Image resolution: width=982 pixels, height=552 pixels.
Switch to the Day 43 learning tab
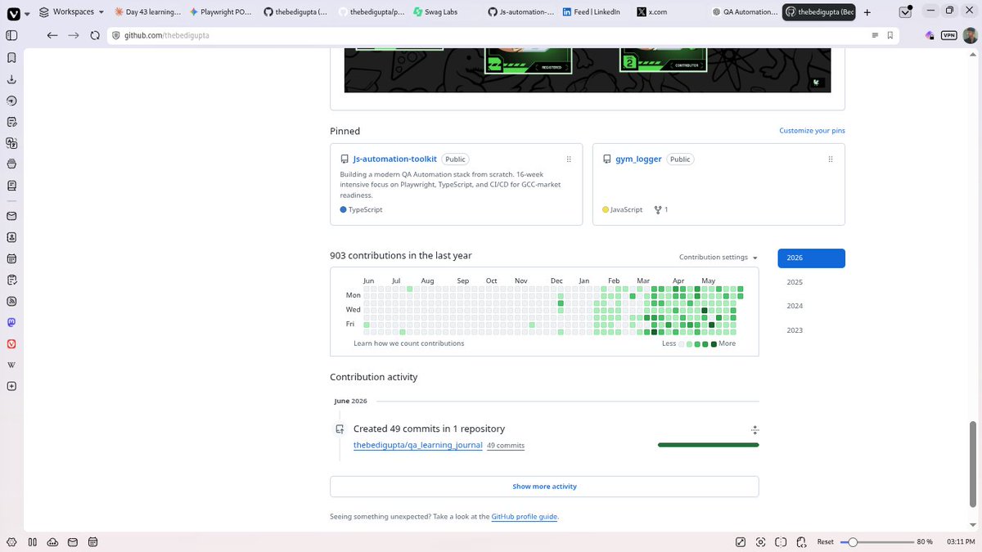pos(147,12)
